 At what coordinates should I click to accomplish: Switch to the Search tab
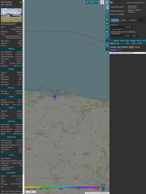(115, 20)
